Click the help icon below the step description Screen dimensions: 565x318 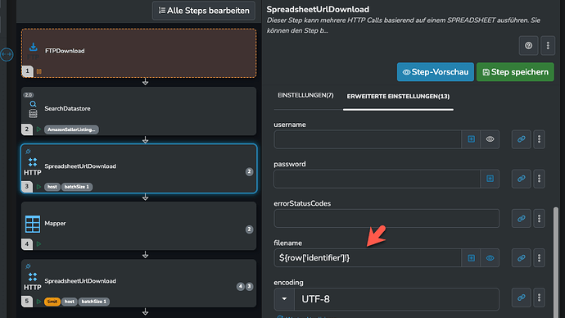click(528, 45)
